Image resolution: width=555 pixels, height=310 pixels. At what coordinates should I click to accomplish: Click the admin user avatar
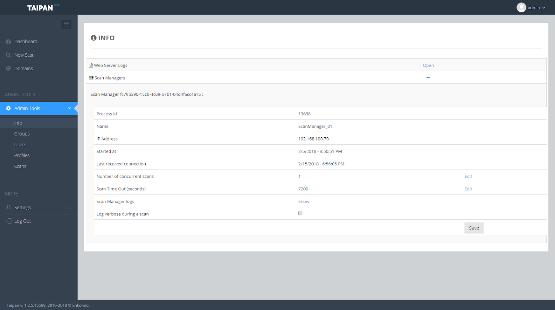click(521, 8)
